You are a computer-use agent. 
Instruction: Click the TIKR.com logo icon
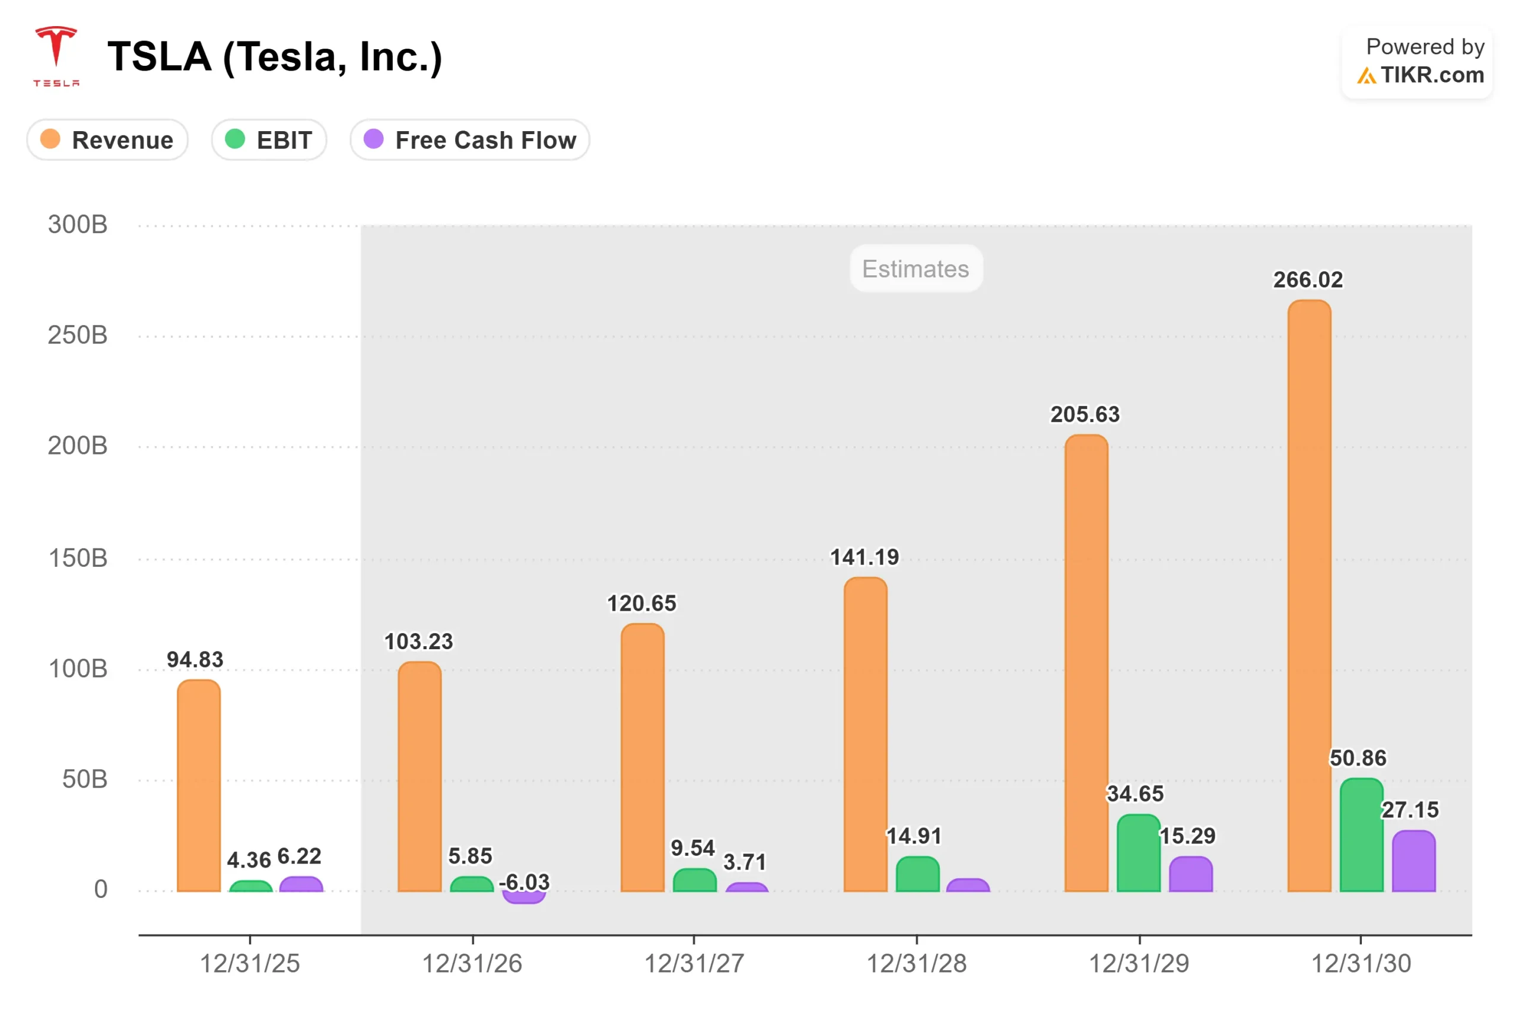coord(1366,76)
